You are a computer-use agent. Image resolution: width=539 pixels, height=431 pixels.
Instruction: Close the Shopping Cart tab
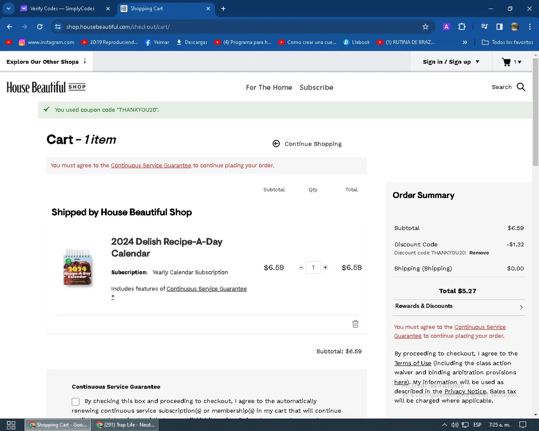208,9
